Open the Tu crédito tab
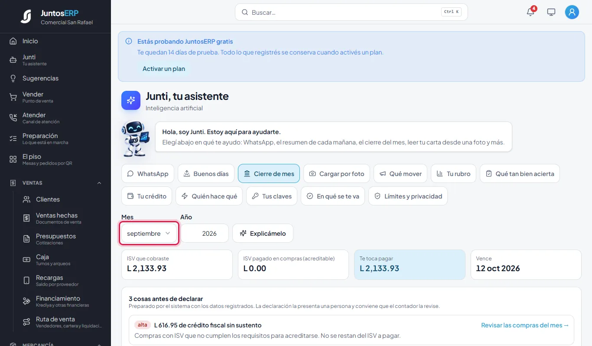 click(146, 196)
